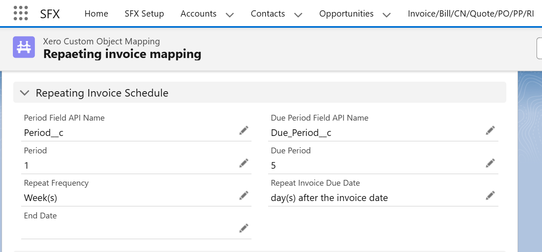Click pencil icon next to Repeat Frequency

tap(244, 196)
